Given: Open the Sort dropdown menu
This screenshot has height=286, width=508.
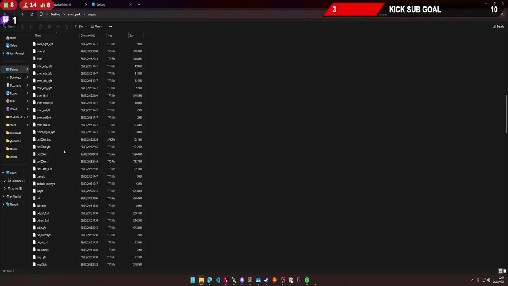Looking at the screenshot, I should tap(80, 27).
